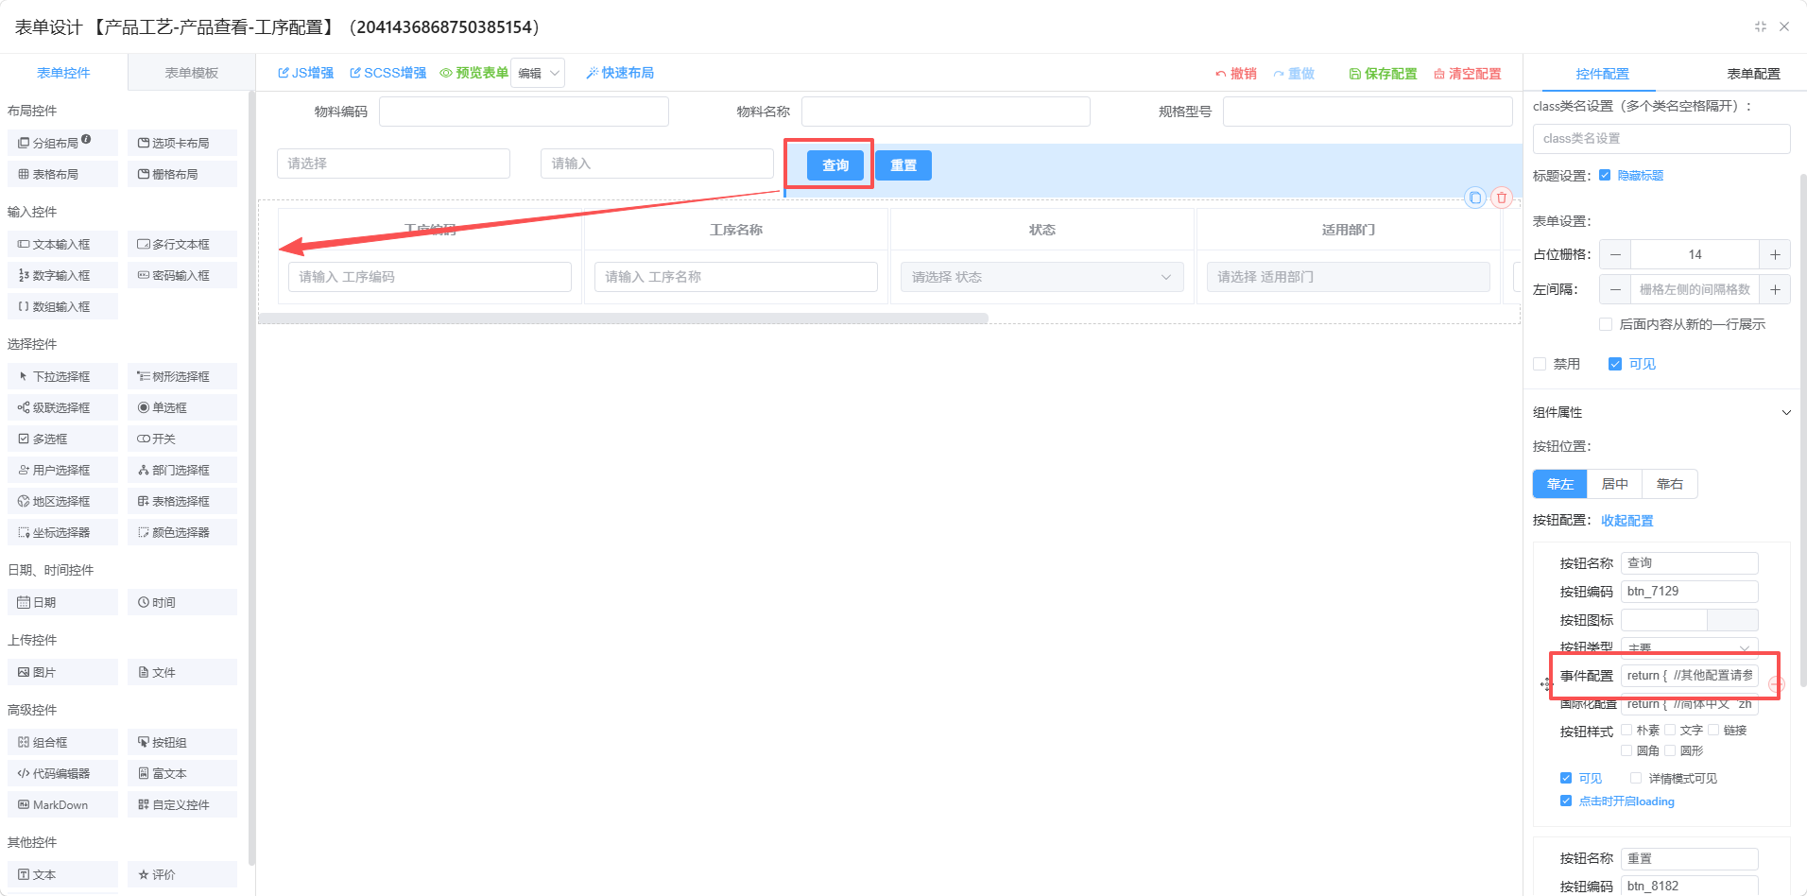Click the 事件配置 input field
1807x896 pixels.
(x=1689, y=676)
